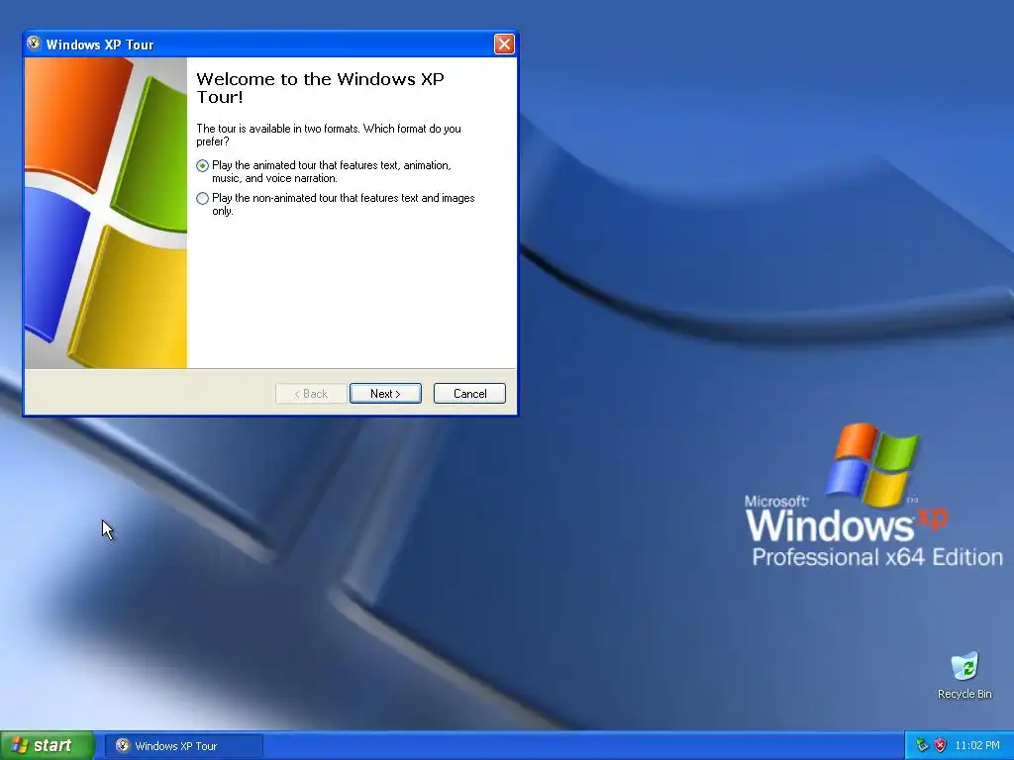
Task: Select the animated tour radio option
Action: tap(202, 165)
